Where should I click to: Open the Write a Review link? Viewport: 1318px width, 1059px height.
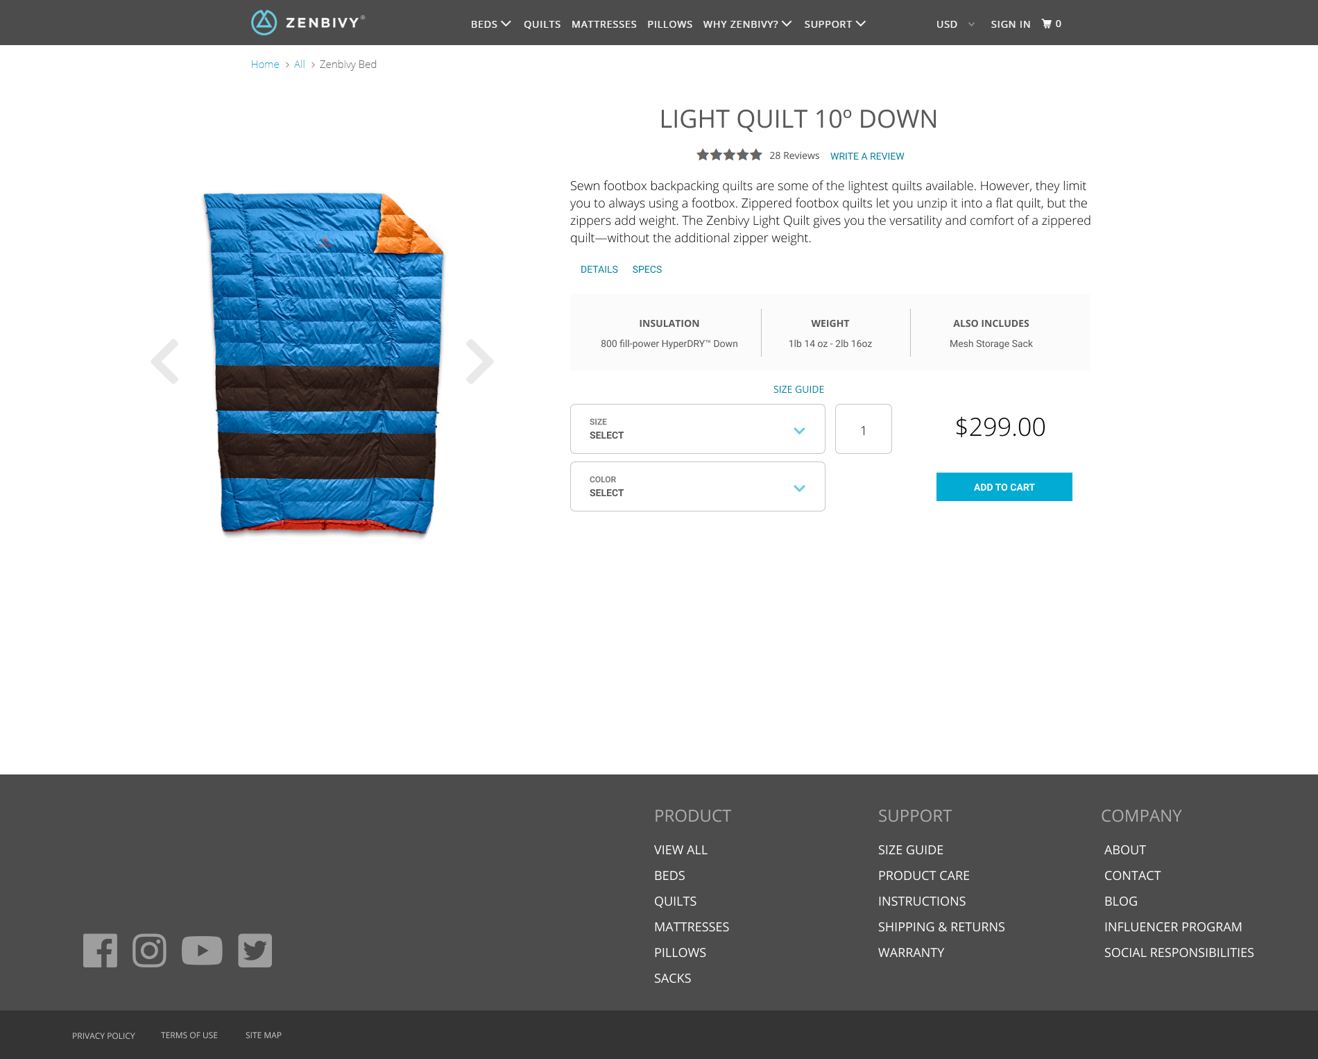pos(867,156)
